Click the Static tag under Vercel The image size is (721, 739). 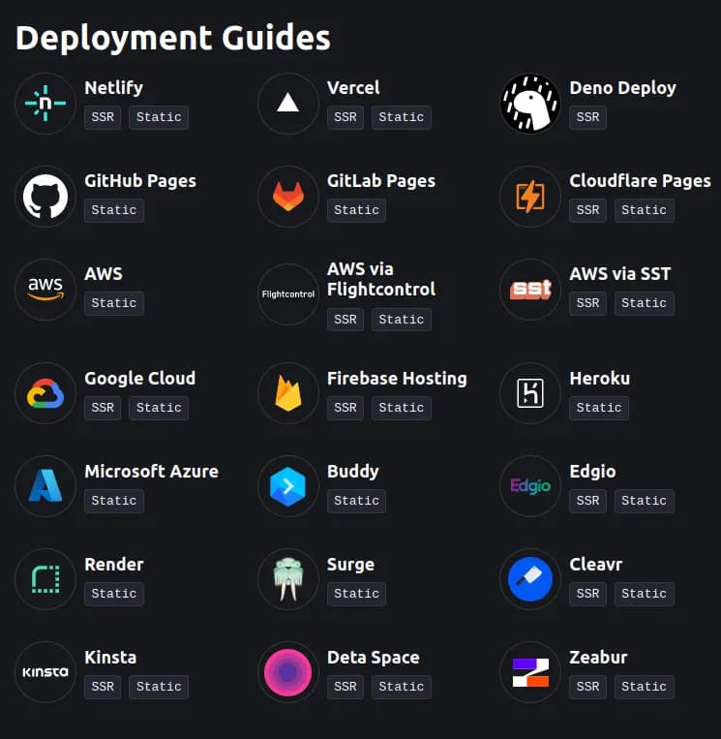[402, 117]
